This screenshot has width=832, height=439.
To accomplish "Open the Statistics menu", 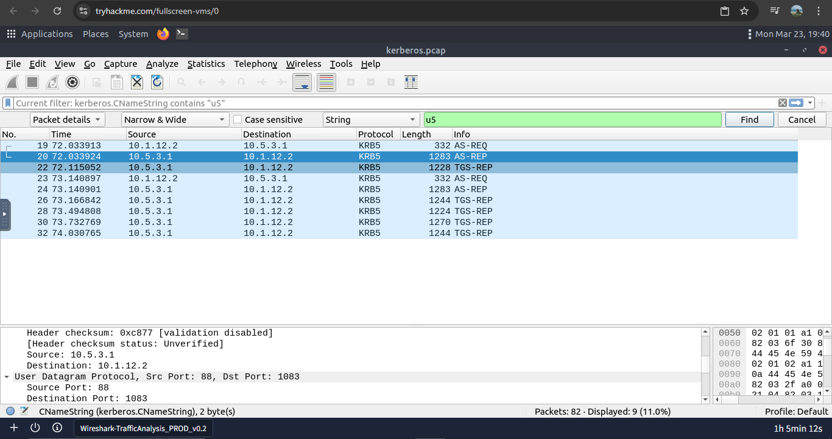I will [206, 64].
